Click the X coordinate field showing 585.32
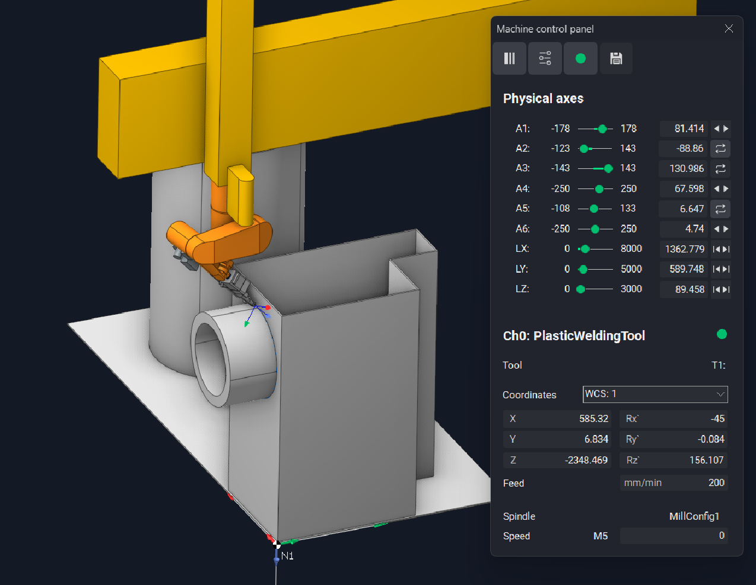The image size is (756, 585). tap(557, 418)
